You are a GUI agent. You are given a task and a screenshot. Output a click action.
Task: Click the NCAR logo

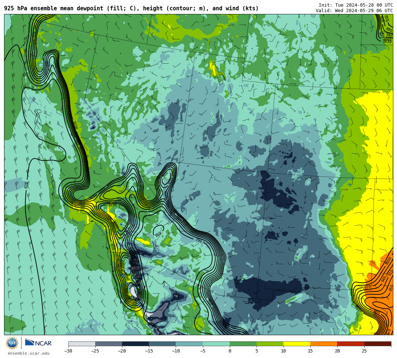coord(39,343)
